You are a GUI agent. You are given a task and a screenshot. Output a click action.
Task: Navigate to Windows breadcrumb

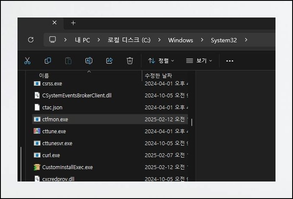[181, 40]
